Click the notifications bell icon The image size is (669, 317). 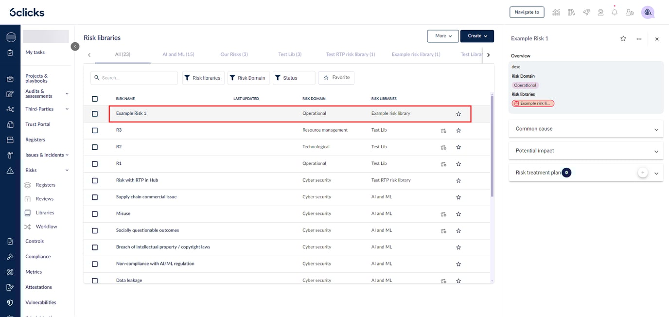(615, 12)
